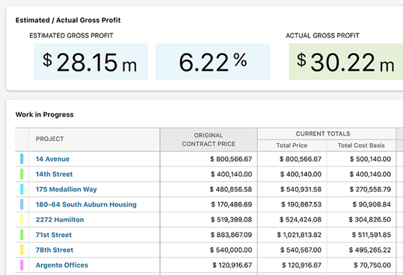
Task: Click the 14 Avenue color tag
Action: (x=22, y=159)
